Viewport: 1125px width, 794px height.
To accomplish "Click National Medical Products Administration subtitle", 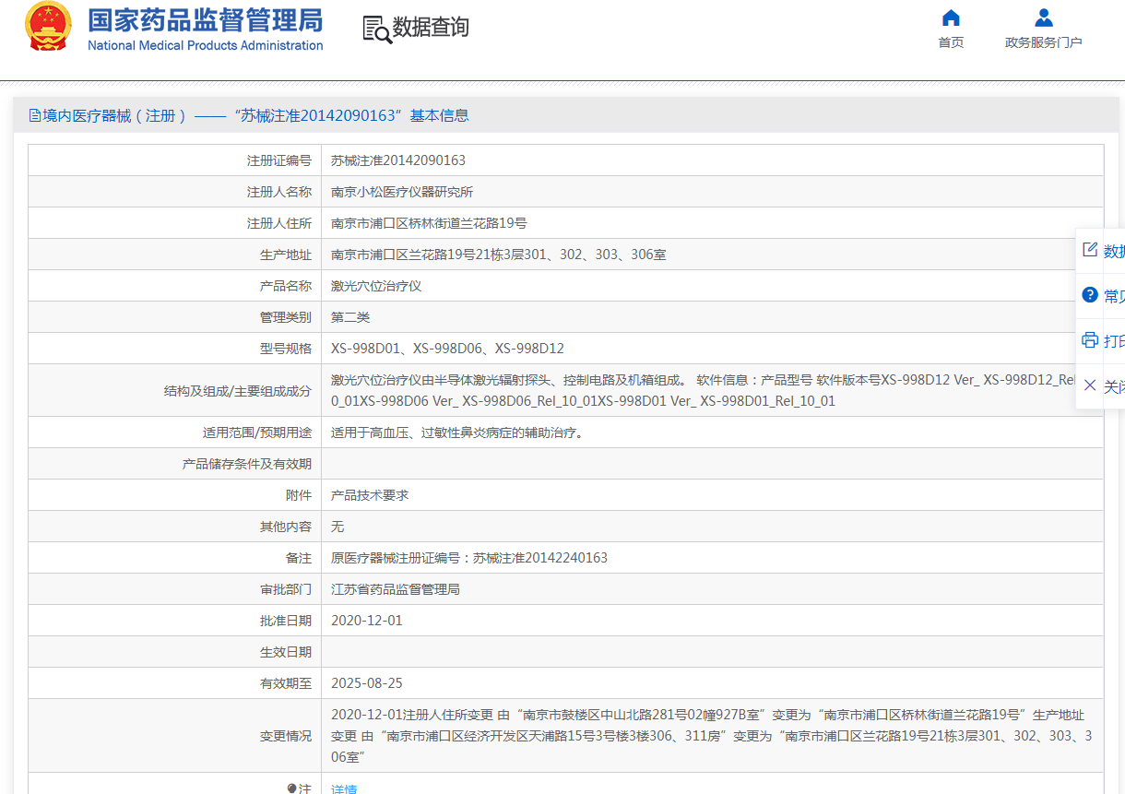I will click(x=206, y=45).
